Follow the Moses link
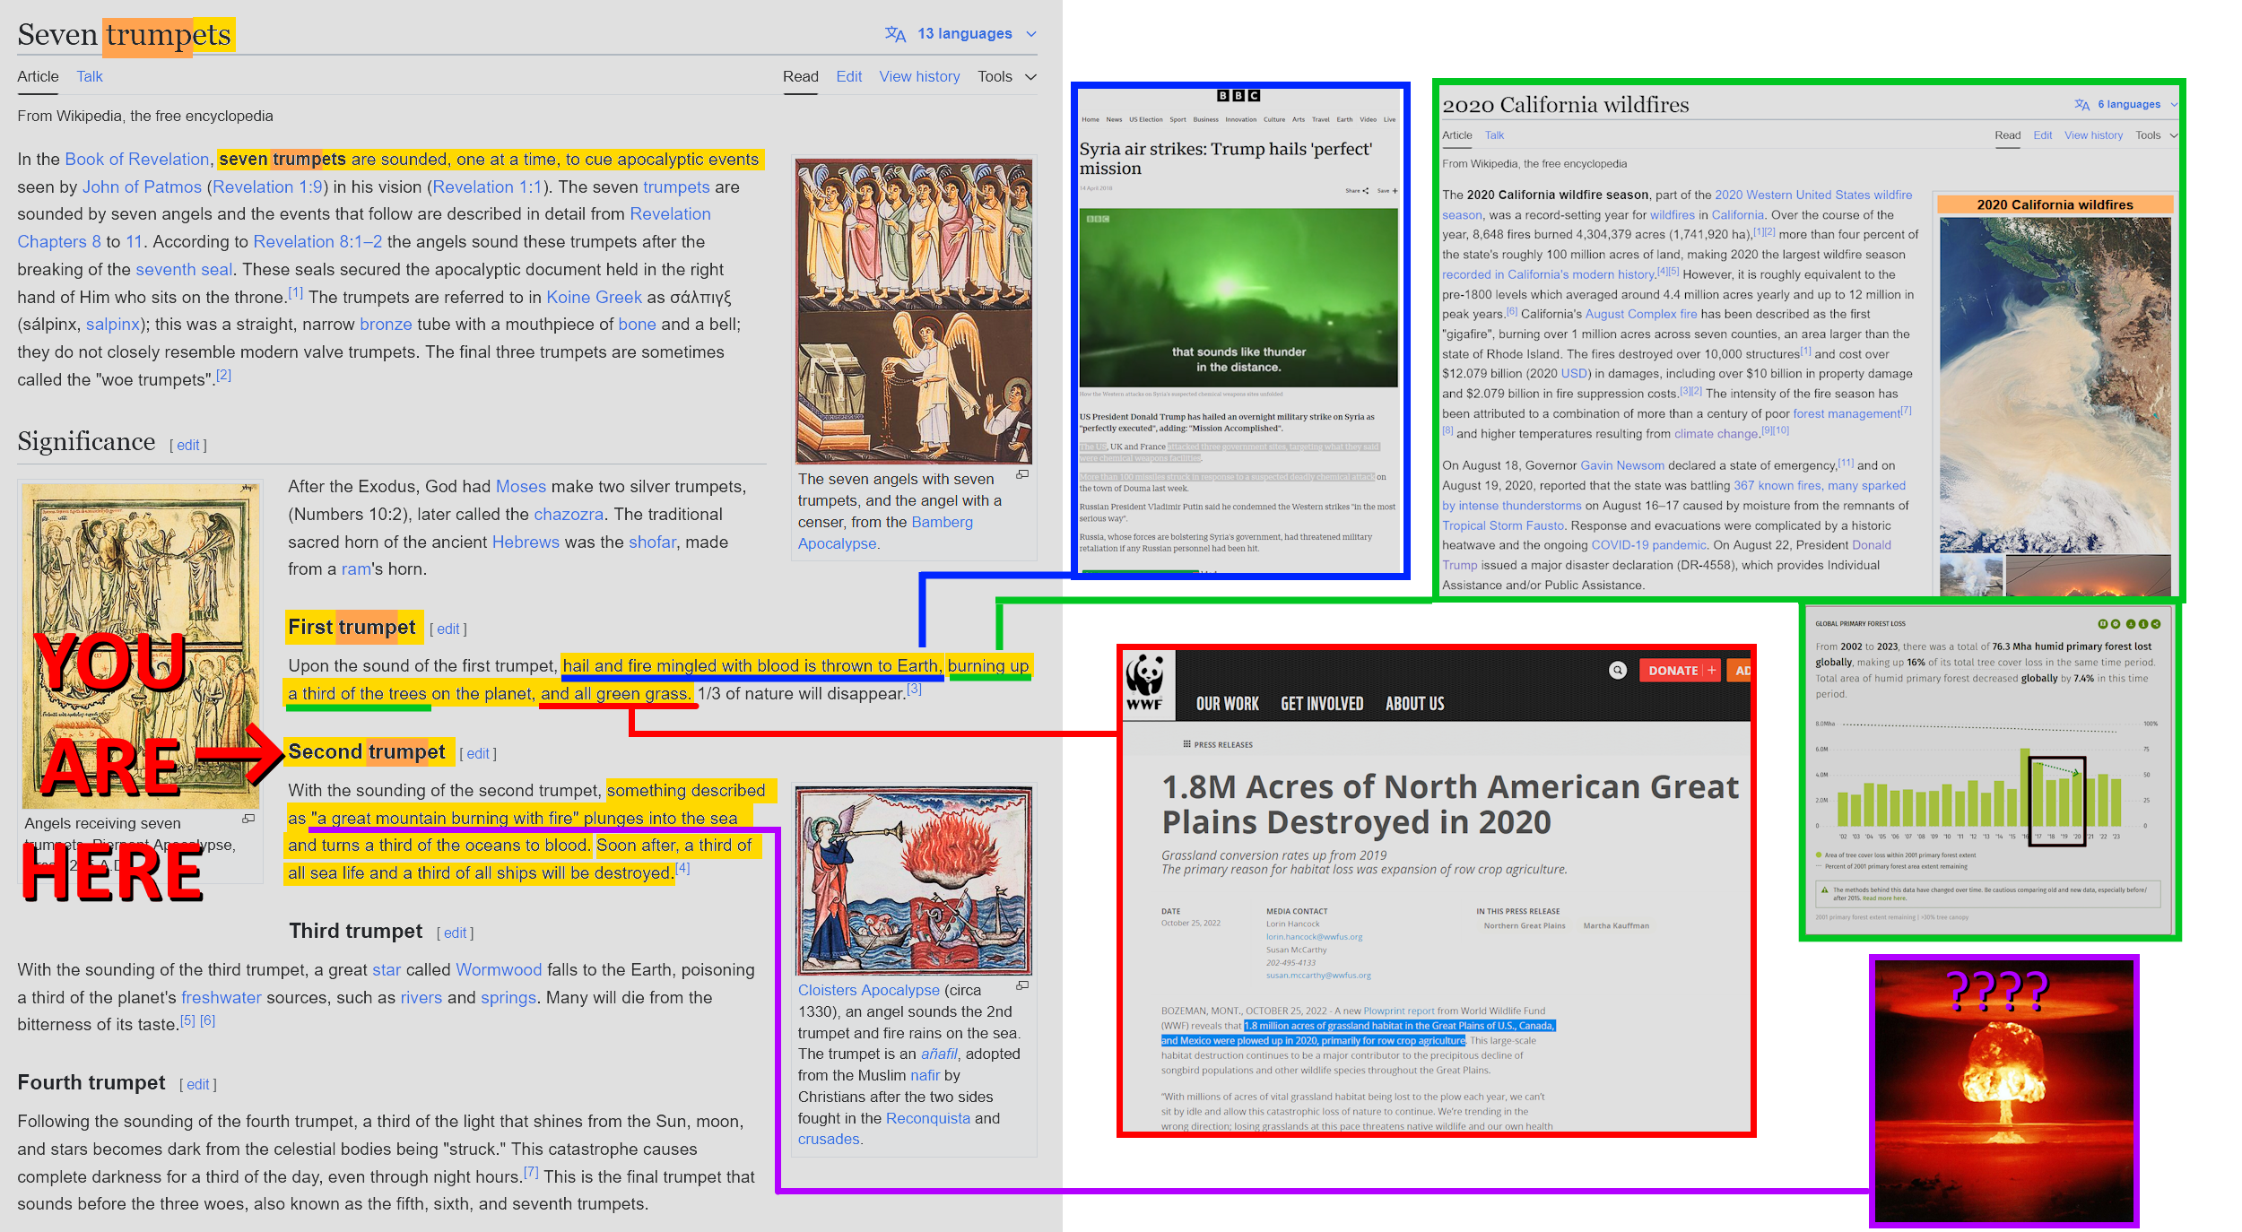Image resolution: width=2242 pixels, height=1232 pixels. tap(521, 487)
